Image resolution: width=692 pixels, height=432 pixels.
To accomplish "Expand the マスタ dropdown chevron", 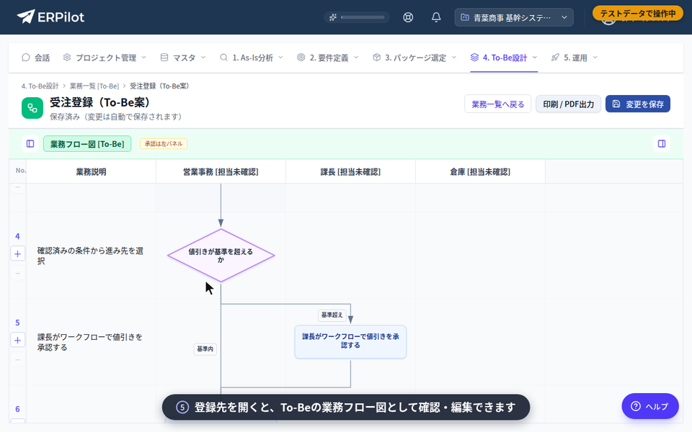I will (x=203, y=58).
